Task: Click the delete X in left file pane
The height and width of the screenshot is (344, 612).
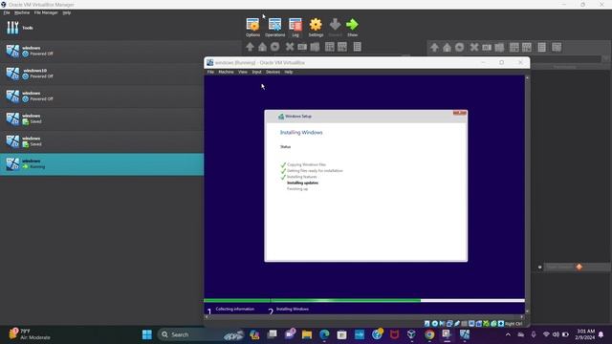Action: point(289,47)
